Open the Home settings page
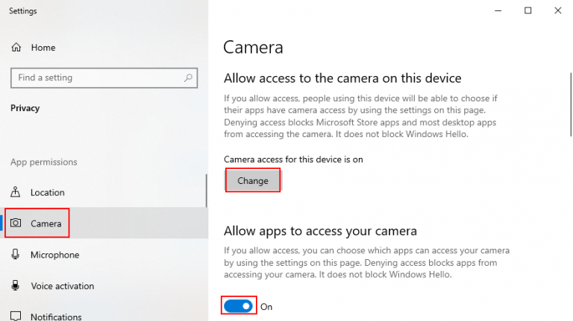This screenshot has height=321, width=573. pyautogui.click(x=43, y=48)
